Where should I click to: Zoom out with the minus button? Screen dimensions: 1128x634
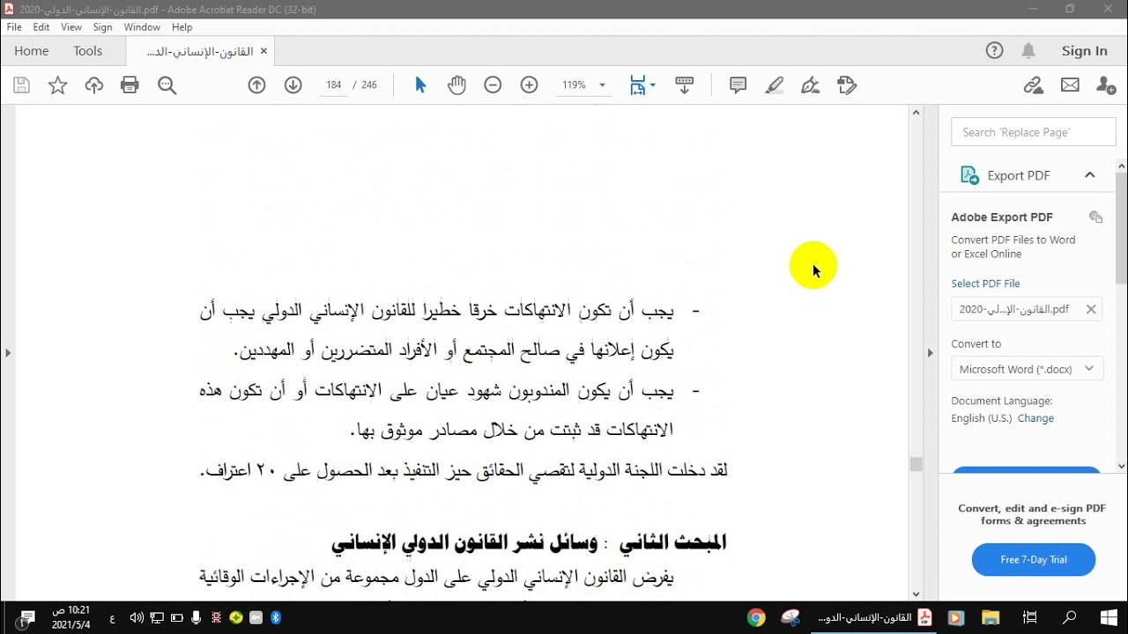(x=493, y=85)
